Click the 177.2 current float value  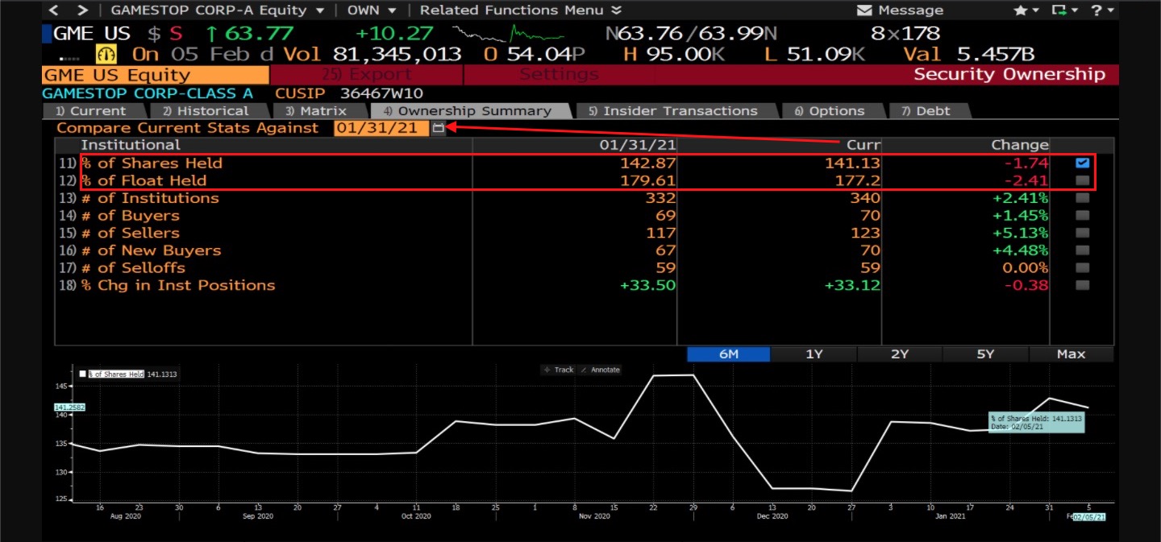(857, 180)
